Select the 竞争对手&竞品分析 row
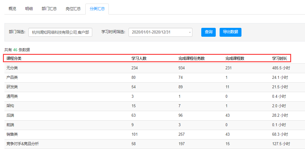Screen dimensions: 305x149 pos(155,144)
